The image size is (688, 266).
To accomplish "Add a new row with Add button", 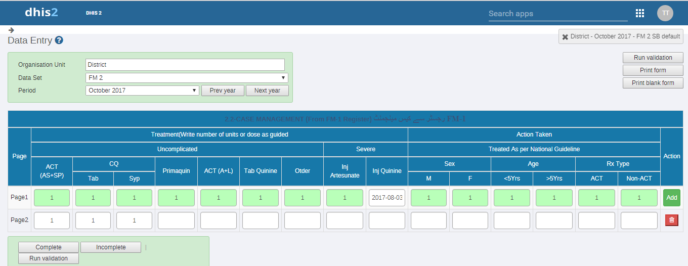I will tap(671, 198).
